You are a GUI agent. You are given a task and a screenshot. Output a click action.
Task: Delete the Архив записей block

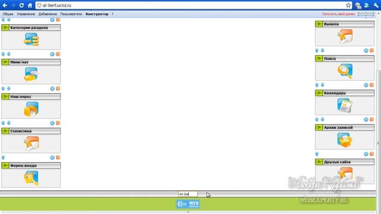pyautogui.click(x=371, y=119)
